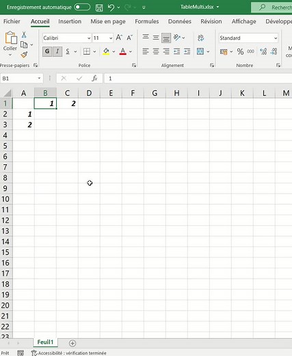Viewport: 292px width, 356px height.
Task: Open Customize Quick Access Toolbar menu
Action: tap(144, 8)
